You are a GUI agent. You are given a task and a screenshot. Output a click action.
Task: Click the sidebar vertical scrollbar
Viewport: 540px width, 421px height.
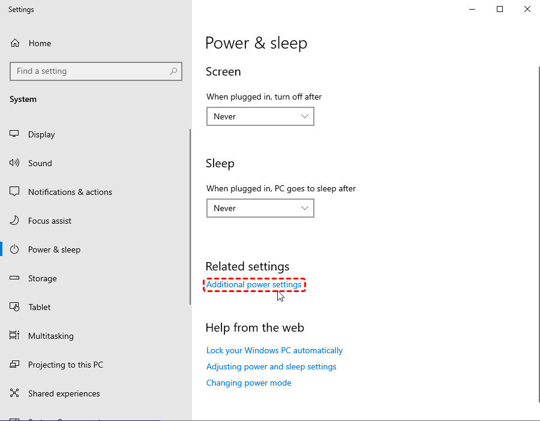point(190,217)
